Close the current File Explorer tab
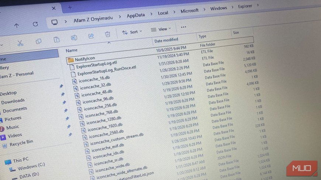The image size is (321, 180). click(x=53, y=8)
